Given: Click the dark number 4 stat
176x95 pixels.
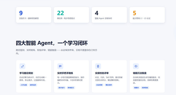Looking at the screenshot, I should 96,13.
